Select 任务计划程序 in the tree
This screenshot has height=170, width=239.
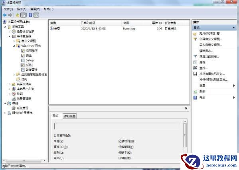[25, 32]
